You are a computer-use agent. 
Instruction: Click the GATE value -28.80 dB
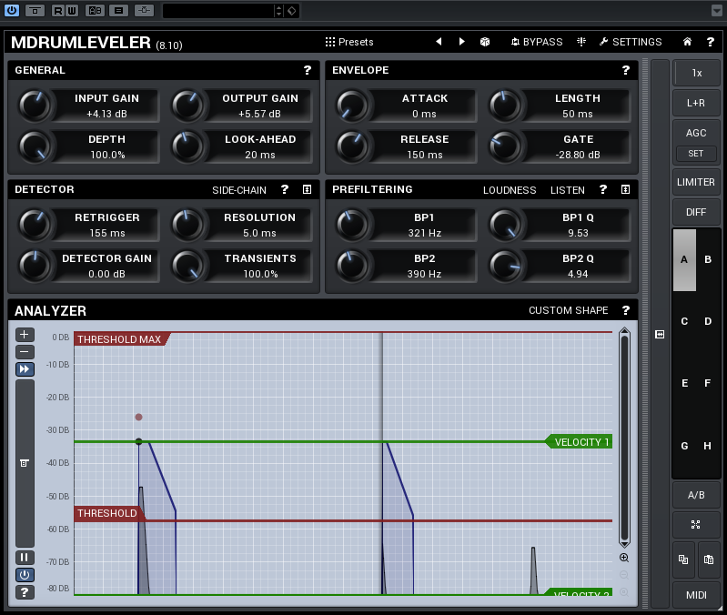pyautogui.click(x=578, y=155)
